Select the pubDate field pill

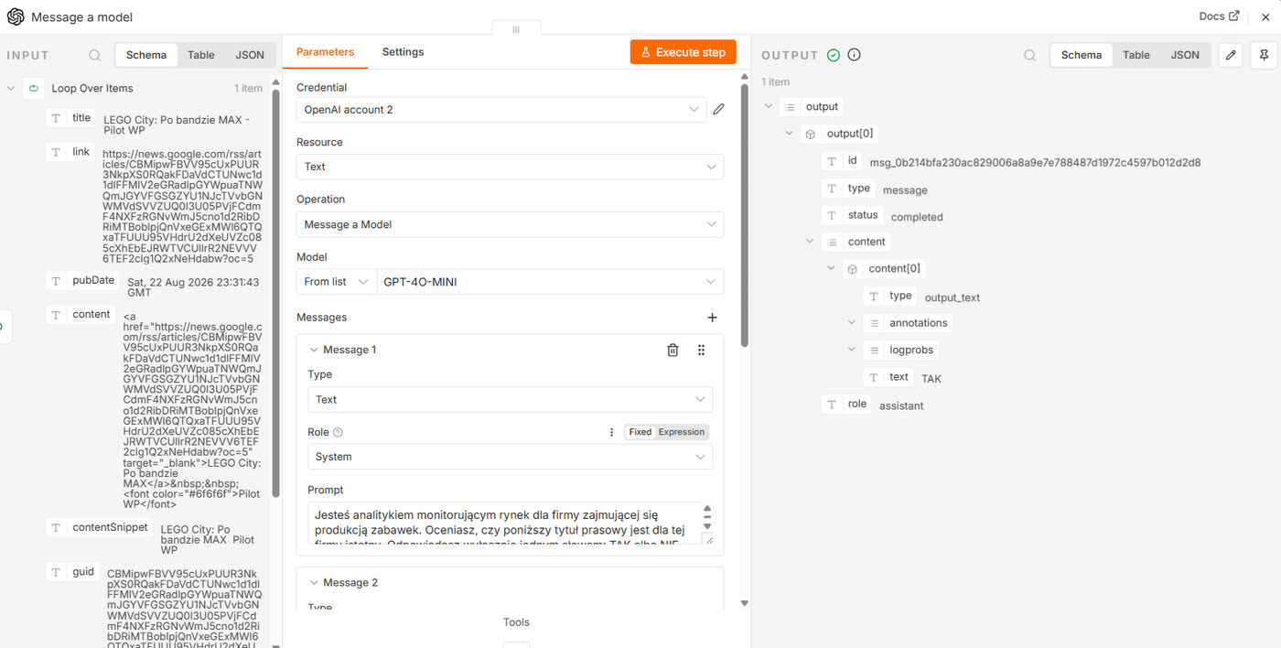point(83,281)
